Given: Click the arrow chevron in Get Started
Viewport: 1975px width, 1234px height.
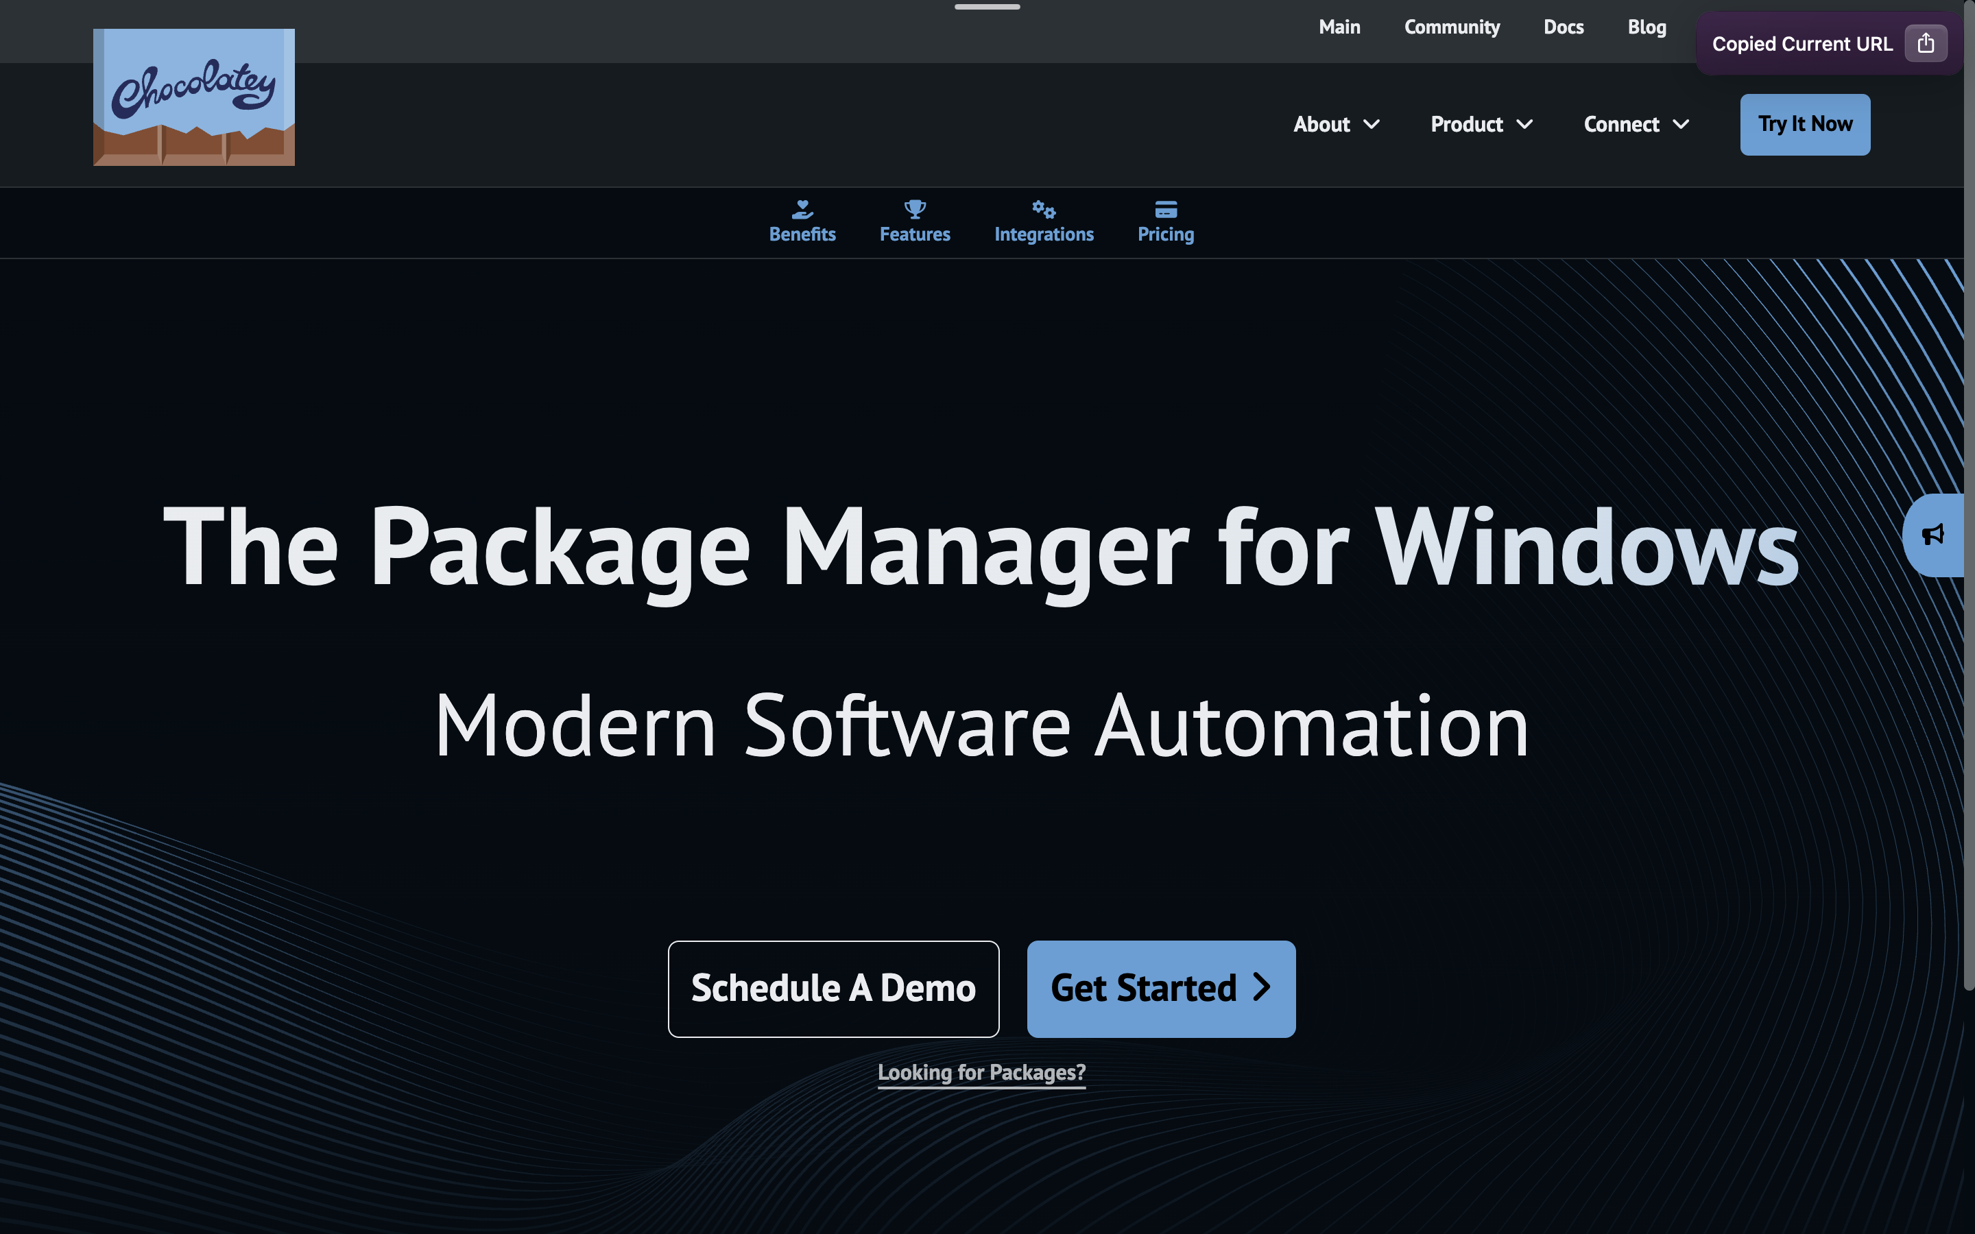Looking at the screenshot, I should pos(1262,987).
